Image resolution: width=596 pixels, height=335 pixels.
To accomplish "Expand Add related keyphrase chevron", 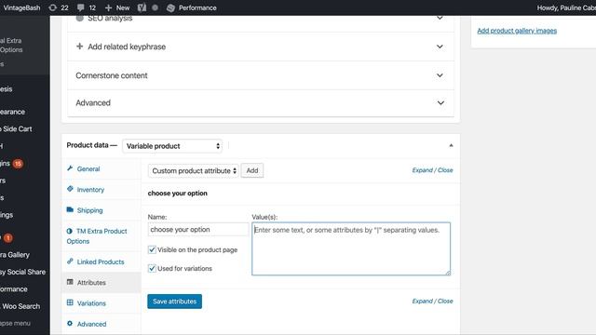I will (440, 47).
